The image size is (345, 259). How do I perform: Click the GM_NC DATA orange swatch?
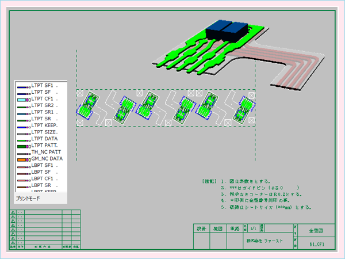click(x=23, y=159)
